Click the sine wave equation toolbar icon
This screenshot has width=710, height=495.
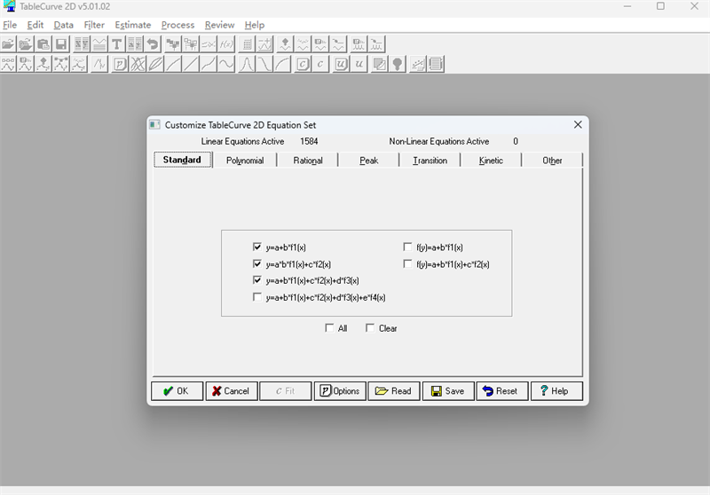click(x=226, y=64)
